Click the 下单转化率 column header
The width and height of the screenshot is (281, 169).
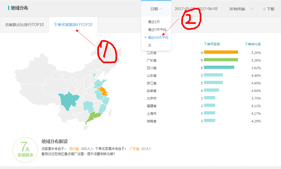(254, 44)
